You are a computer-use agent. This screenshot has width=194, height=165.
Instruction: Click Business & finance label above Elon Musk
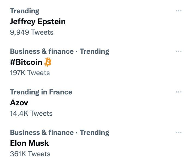point(42,132)
